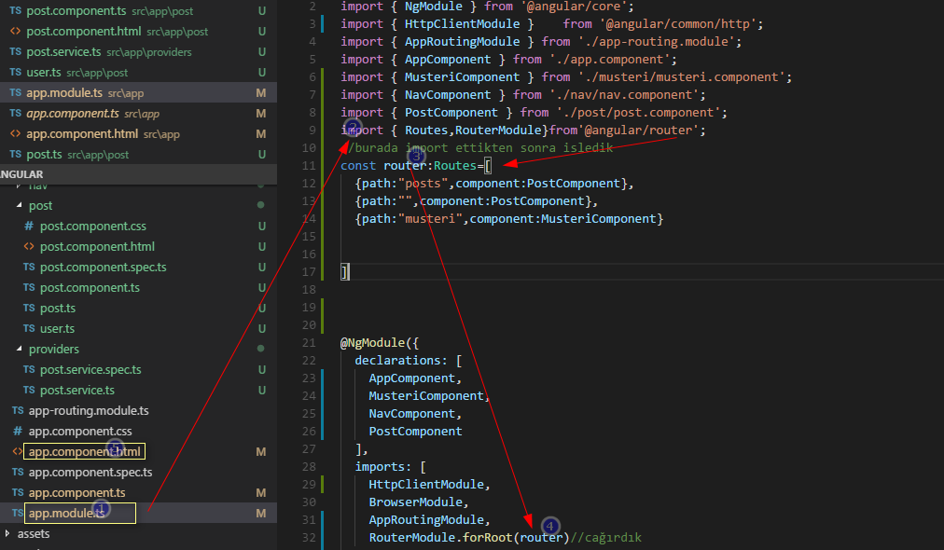Click the hash CSS icon beside app.component.css
Viewport: 944px width, 550px height.
click(18, 431)
